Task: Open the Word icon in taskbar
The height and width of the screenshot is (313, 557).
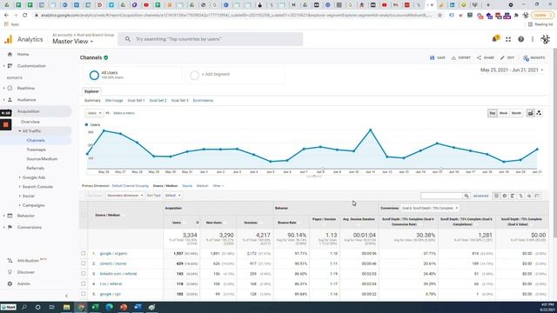Action: tap(138, 307)
